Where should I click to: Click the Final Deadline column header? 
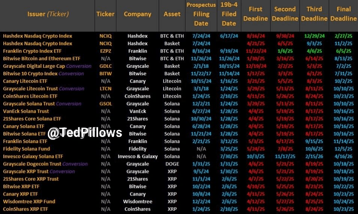click(343, 14)
